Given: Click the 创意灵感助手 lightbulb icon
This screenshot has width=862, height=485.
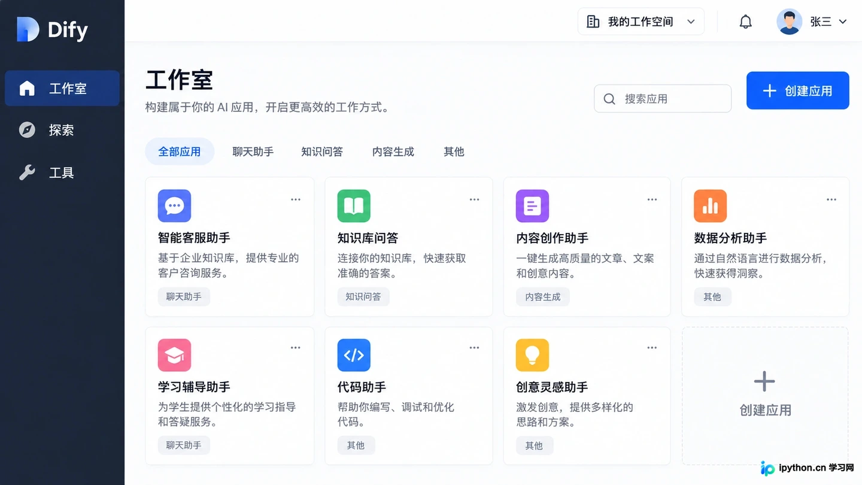Looking at the screenshot, I should tap(532, 355).
